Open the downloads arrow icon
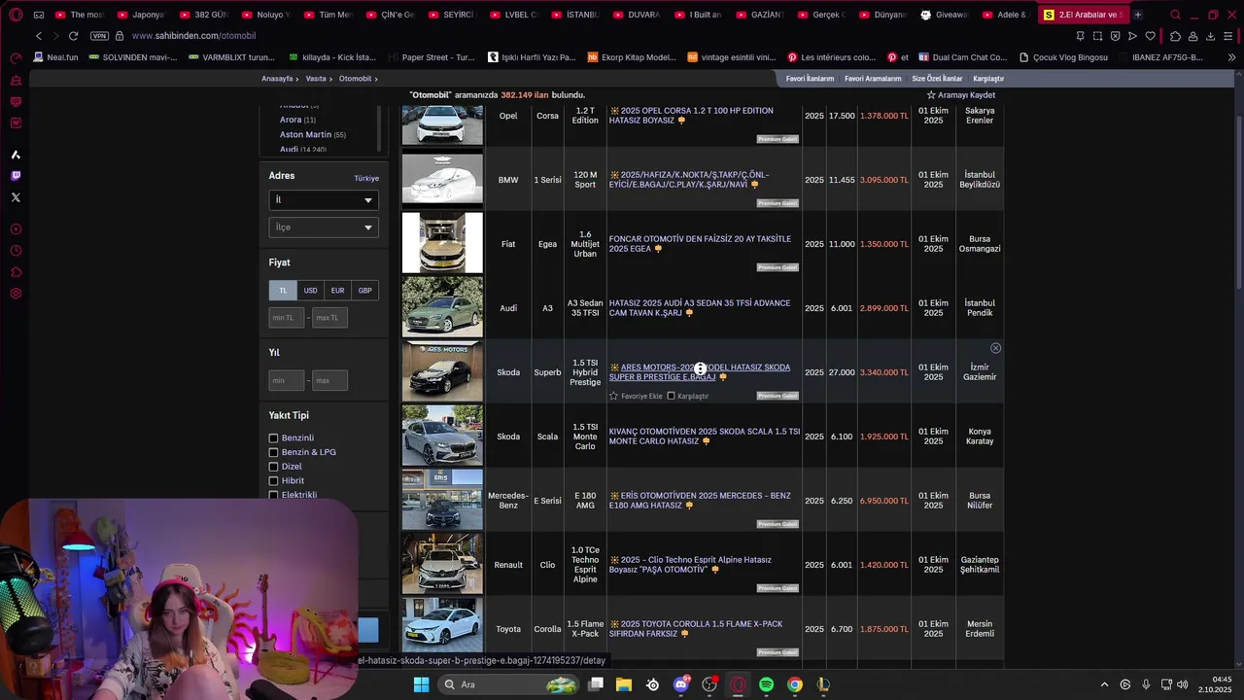This screenshot has height=700, width=1244. pyautogui.click(x=1210, y=36)
